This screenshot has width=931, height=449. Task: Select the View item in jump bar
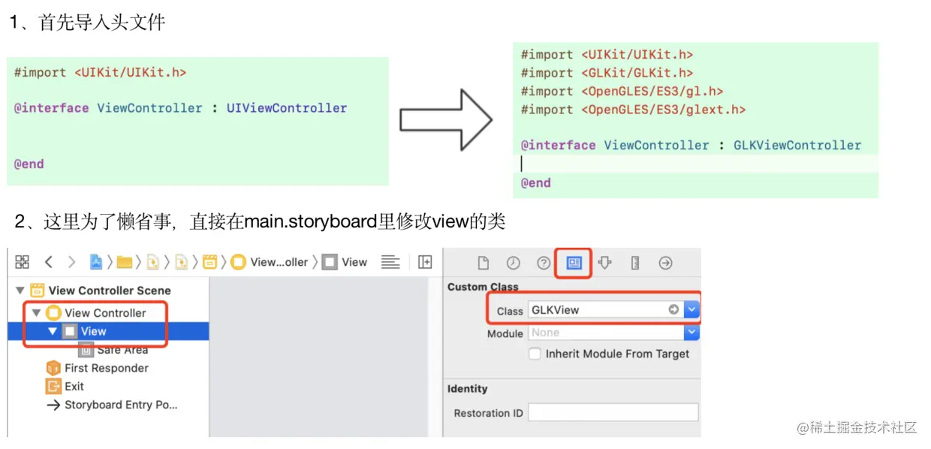click(x=345, y=262)
